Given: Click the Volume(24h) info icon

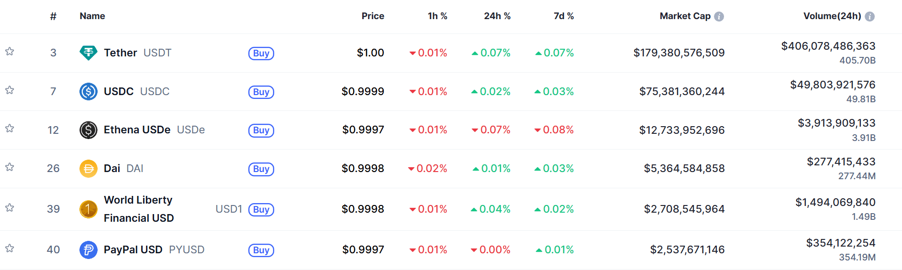Looking at the screenshot, I should [x=869, y=17].
